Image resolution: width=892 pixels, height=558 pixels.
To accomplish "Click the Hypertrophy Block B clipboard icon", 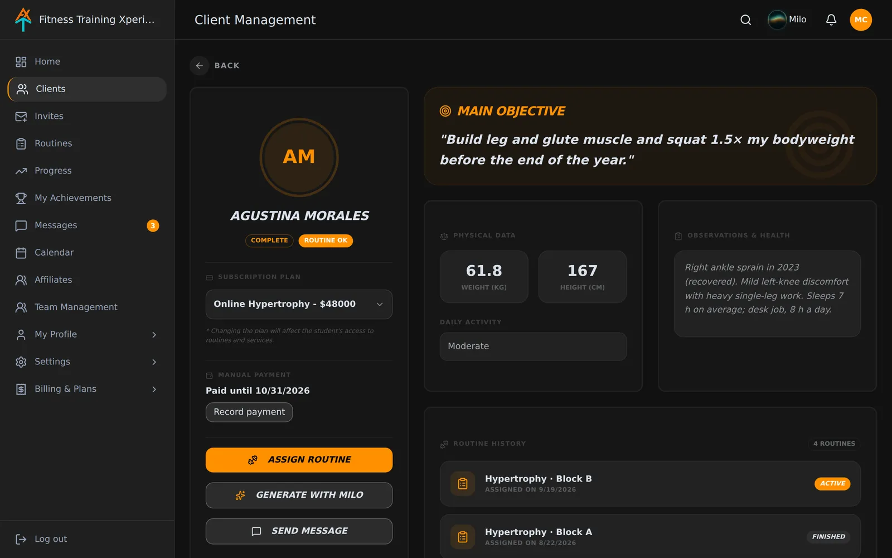I will (x=463, y=484).
